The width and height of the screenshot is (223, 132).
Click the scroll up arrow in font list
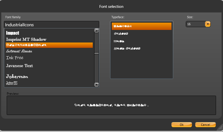point(97,31)
